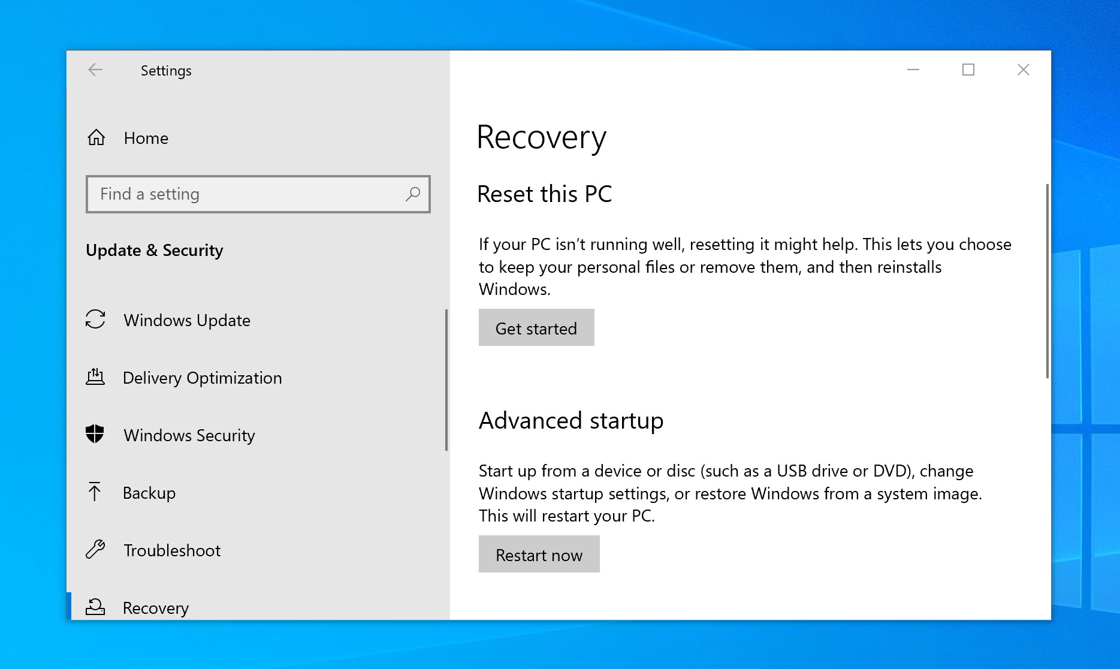Click the magnifier search icon

413,194
